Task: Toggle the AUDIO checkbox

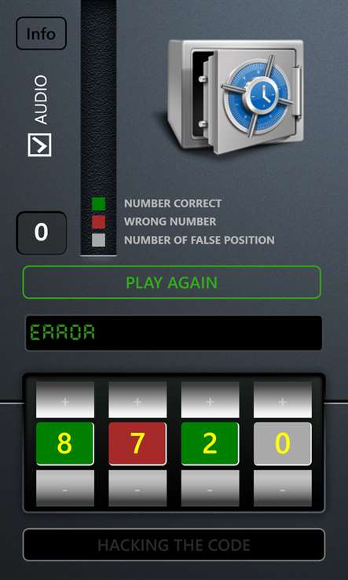Action: (x=39, y=145)
